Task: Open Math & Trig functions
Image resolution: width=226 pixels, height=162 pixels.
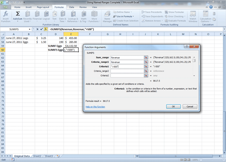Action: point(84,17)
